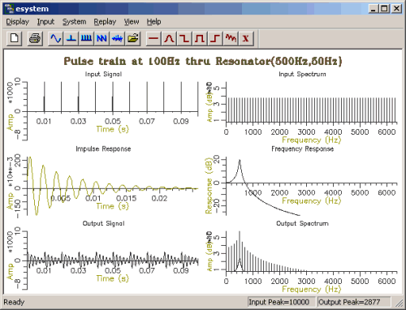
Task: Select the sawtooth wave input icon
Action: [102, 38]
